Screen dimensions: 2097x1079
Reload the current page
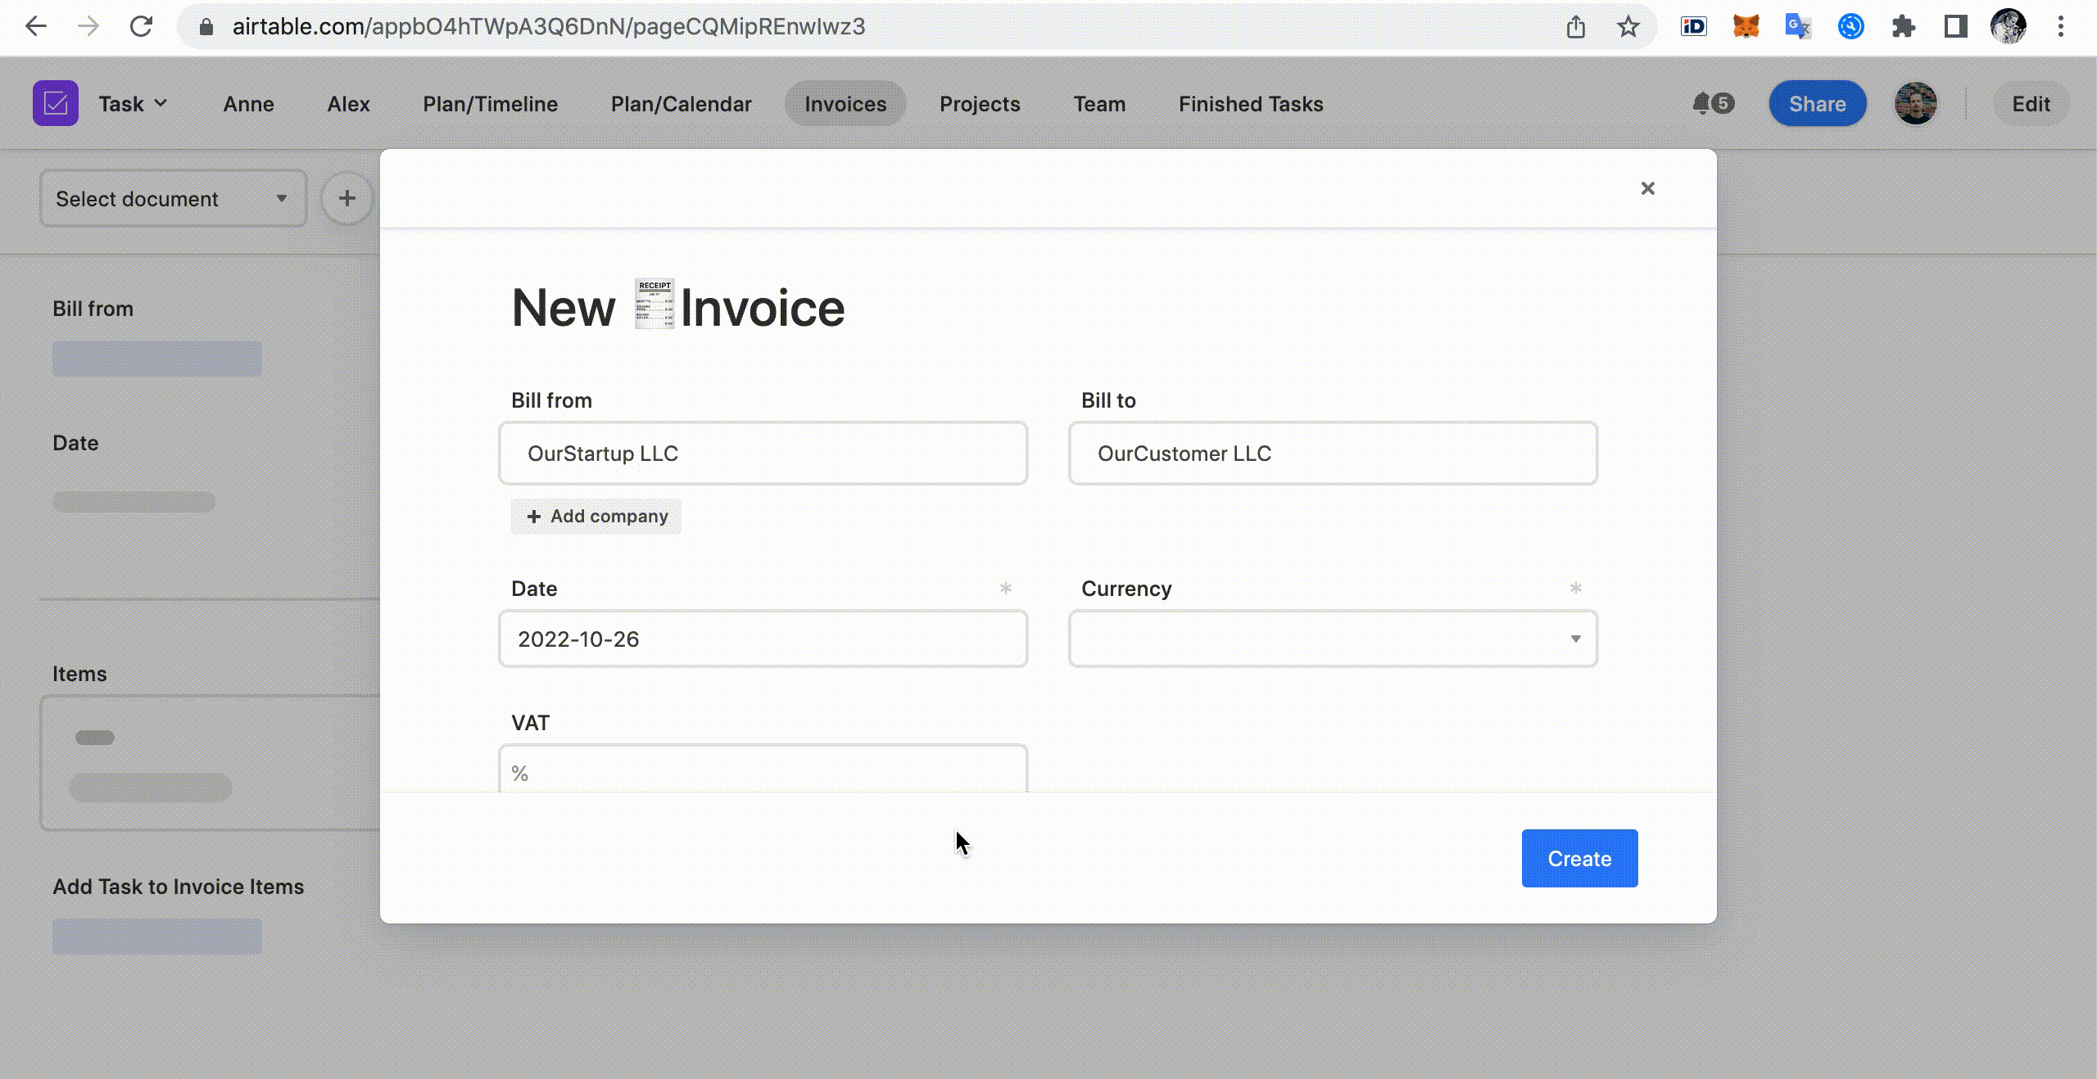click(141, 26)
